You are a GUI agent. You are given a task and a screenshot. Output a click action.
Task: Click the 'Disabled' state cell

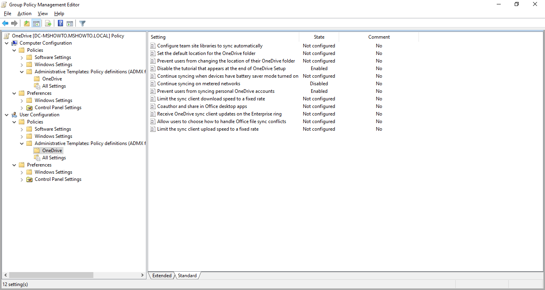point(319,84)
